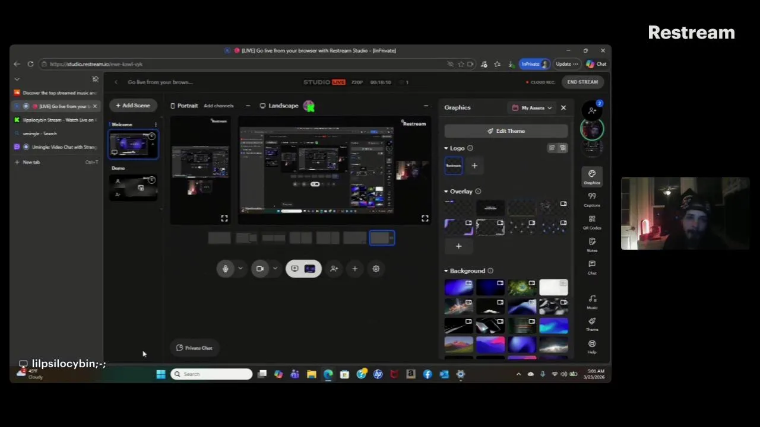
Task: Click the browser address bar URL
Action: pyautogui.click(x=96, y=64)
